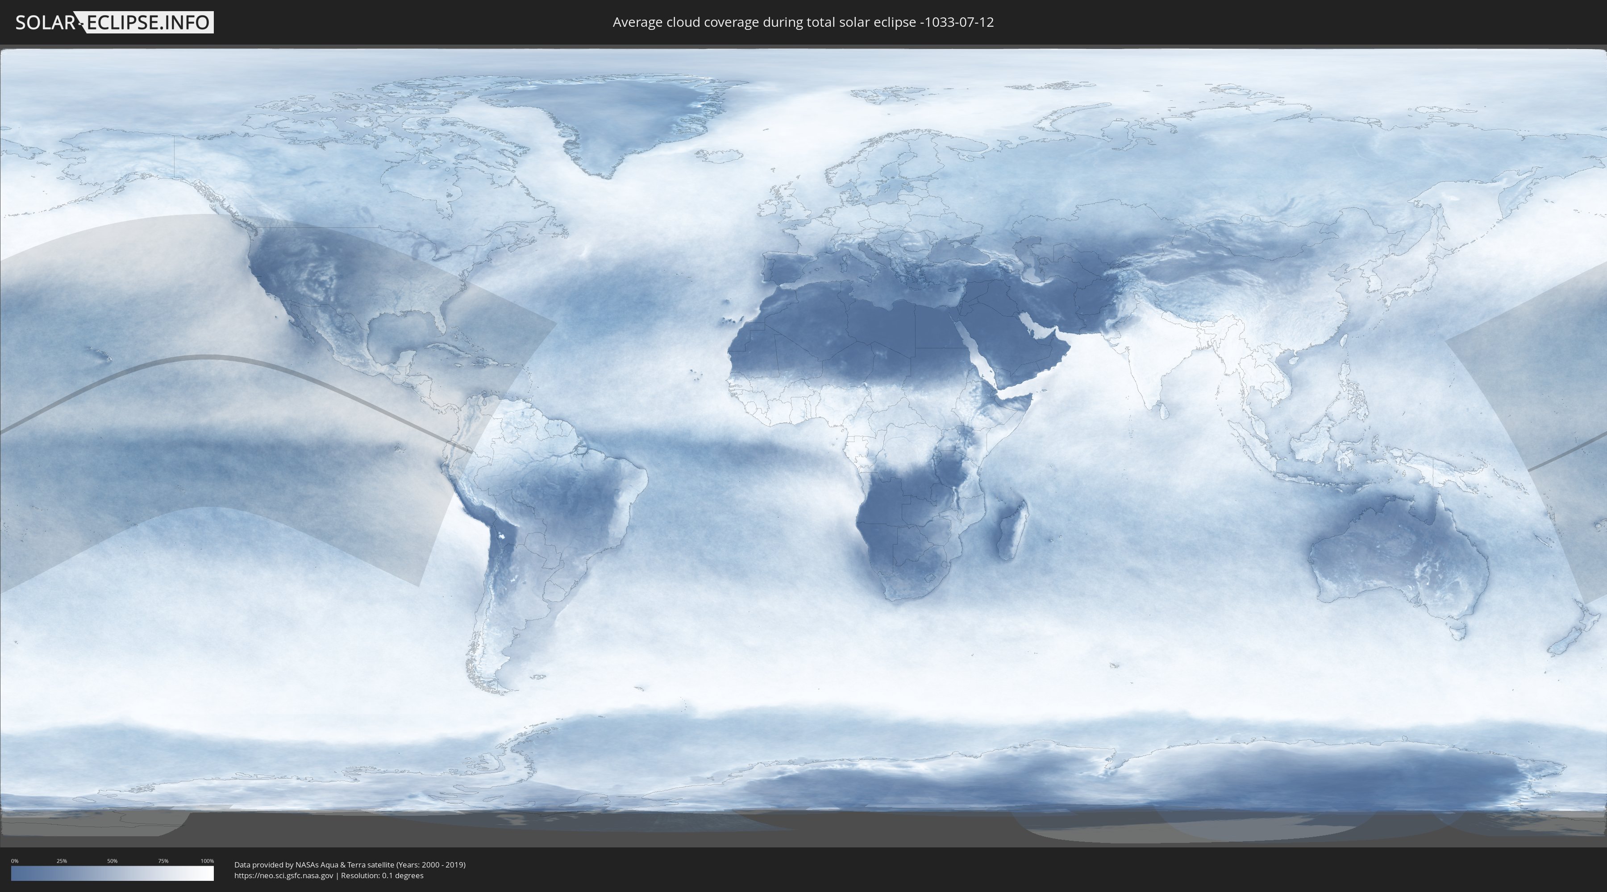Open the https://neo.sci.gsfc.nasa.gov link text
Screen dimensions: 1607x892
[284, 875]
